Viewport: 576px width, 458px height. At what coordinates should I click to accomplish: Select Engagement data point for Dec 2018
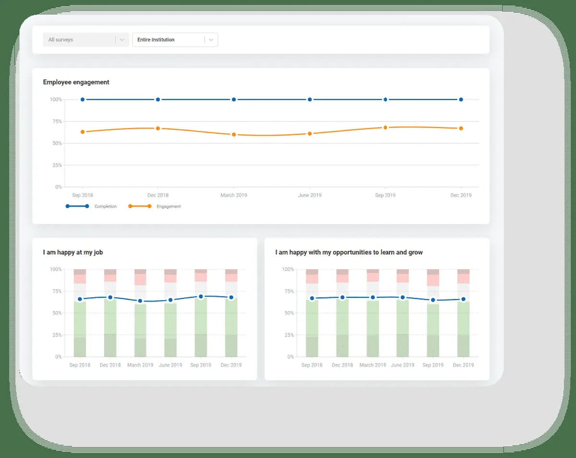pyautogui.click(x=158, y=129)
